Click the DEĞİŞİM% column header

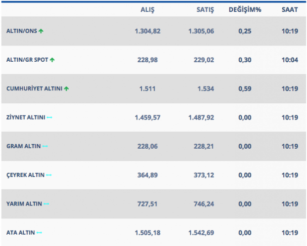pos(245,9)
